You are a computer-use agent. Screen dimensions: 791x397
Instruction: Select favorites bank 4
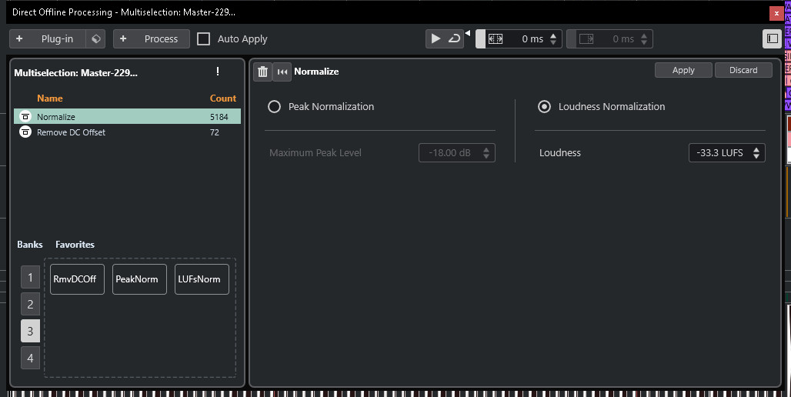tap(30, 358)
